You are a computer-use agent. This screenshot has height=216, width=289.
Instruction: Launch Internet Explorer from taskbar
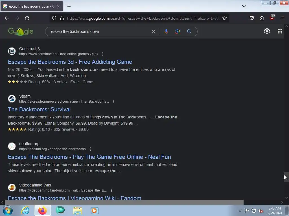pyautogui.click(x=25, y=210)
